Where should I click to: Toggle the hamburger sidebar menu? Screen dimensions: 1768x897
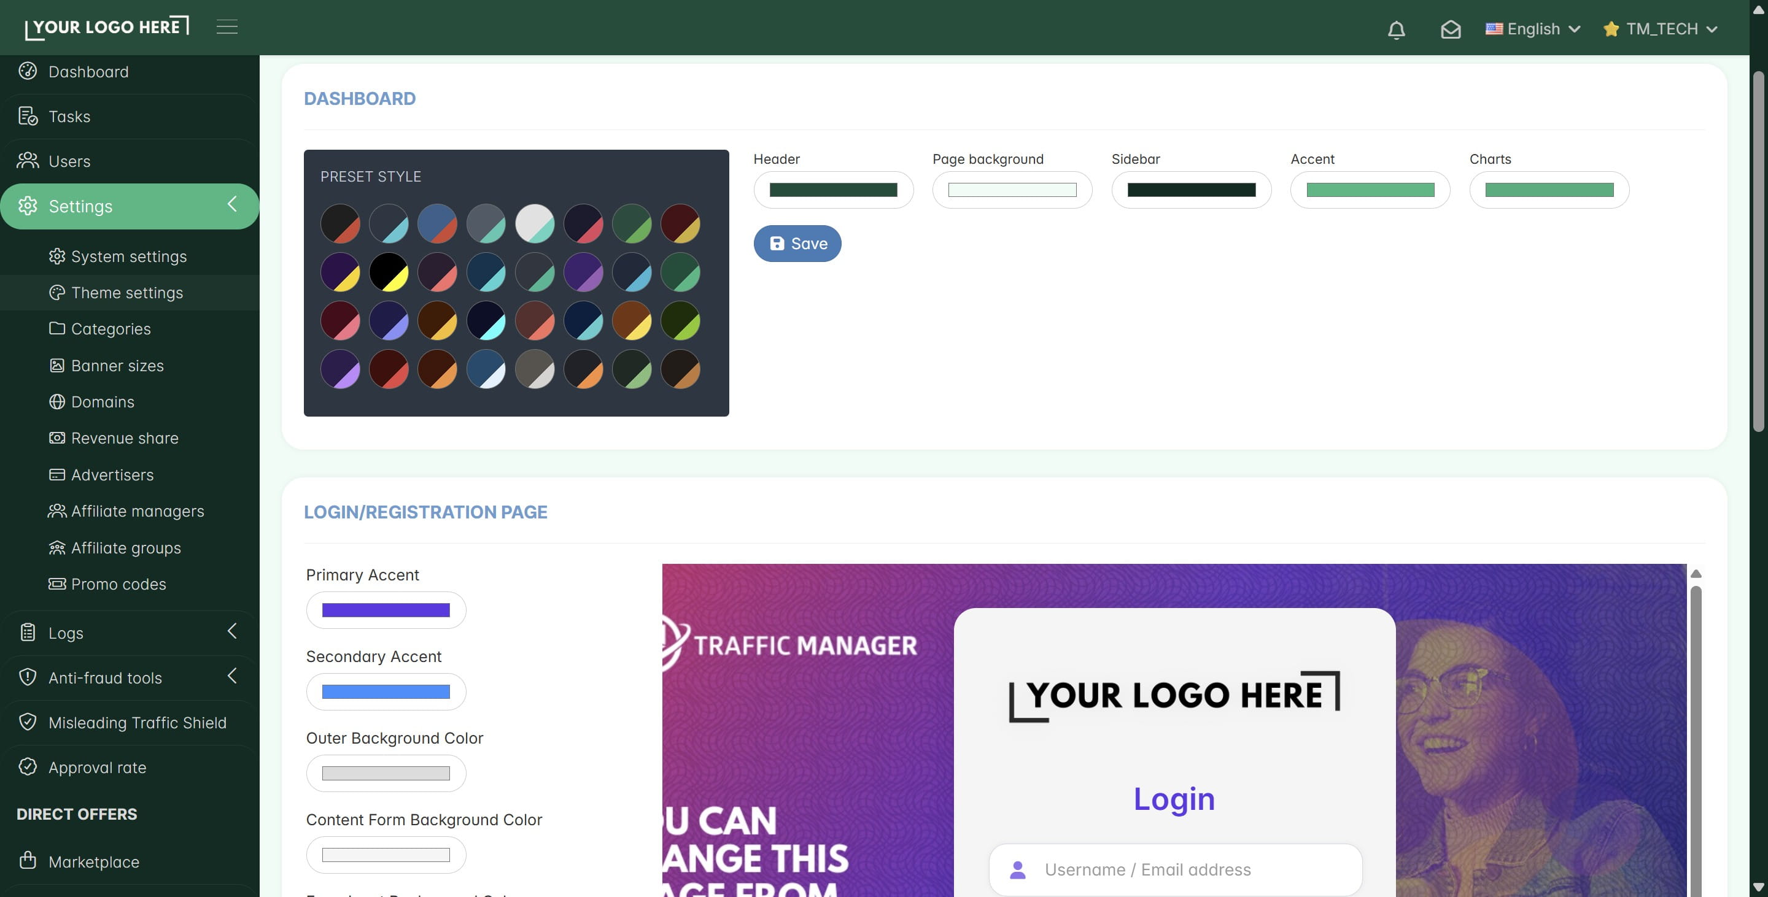click(227, 27)
